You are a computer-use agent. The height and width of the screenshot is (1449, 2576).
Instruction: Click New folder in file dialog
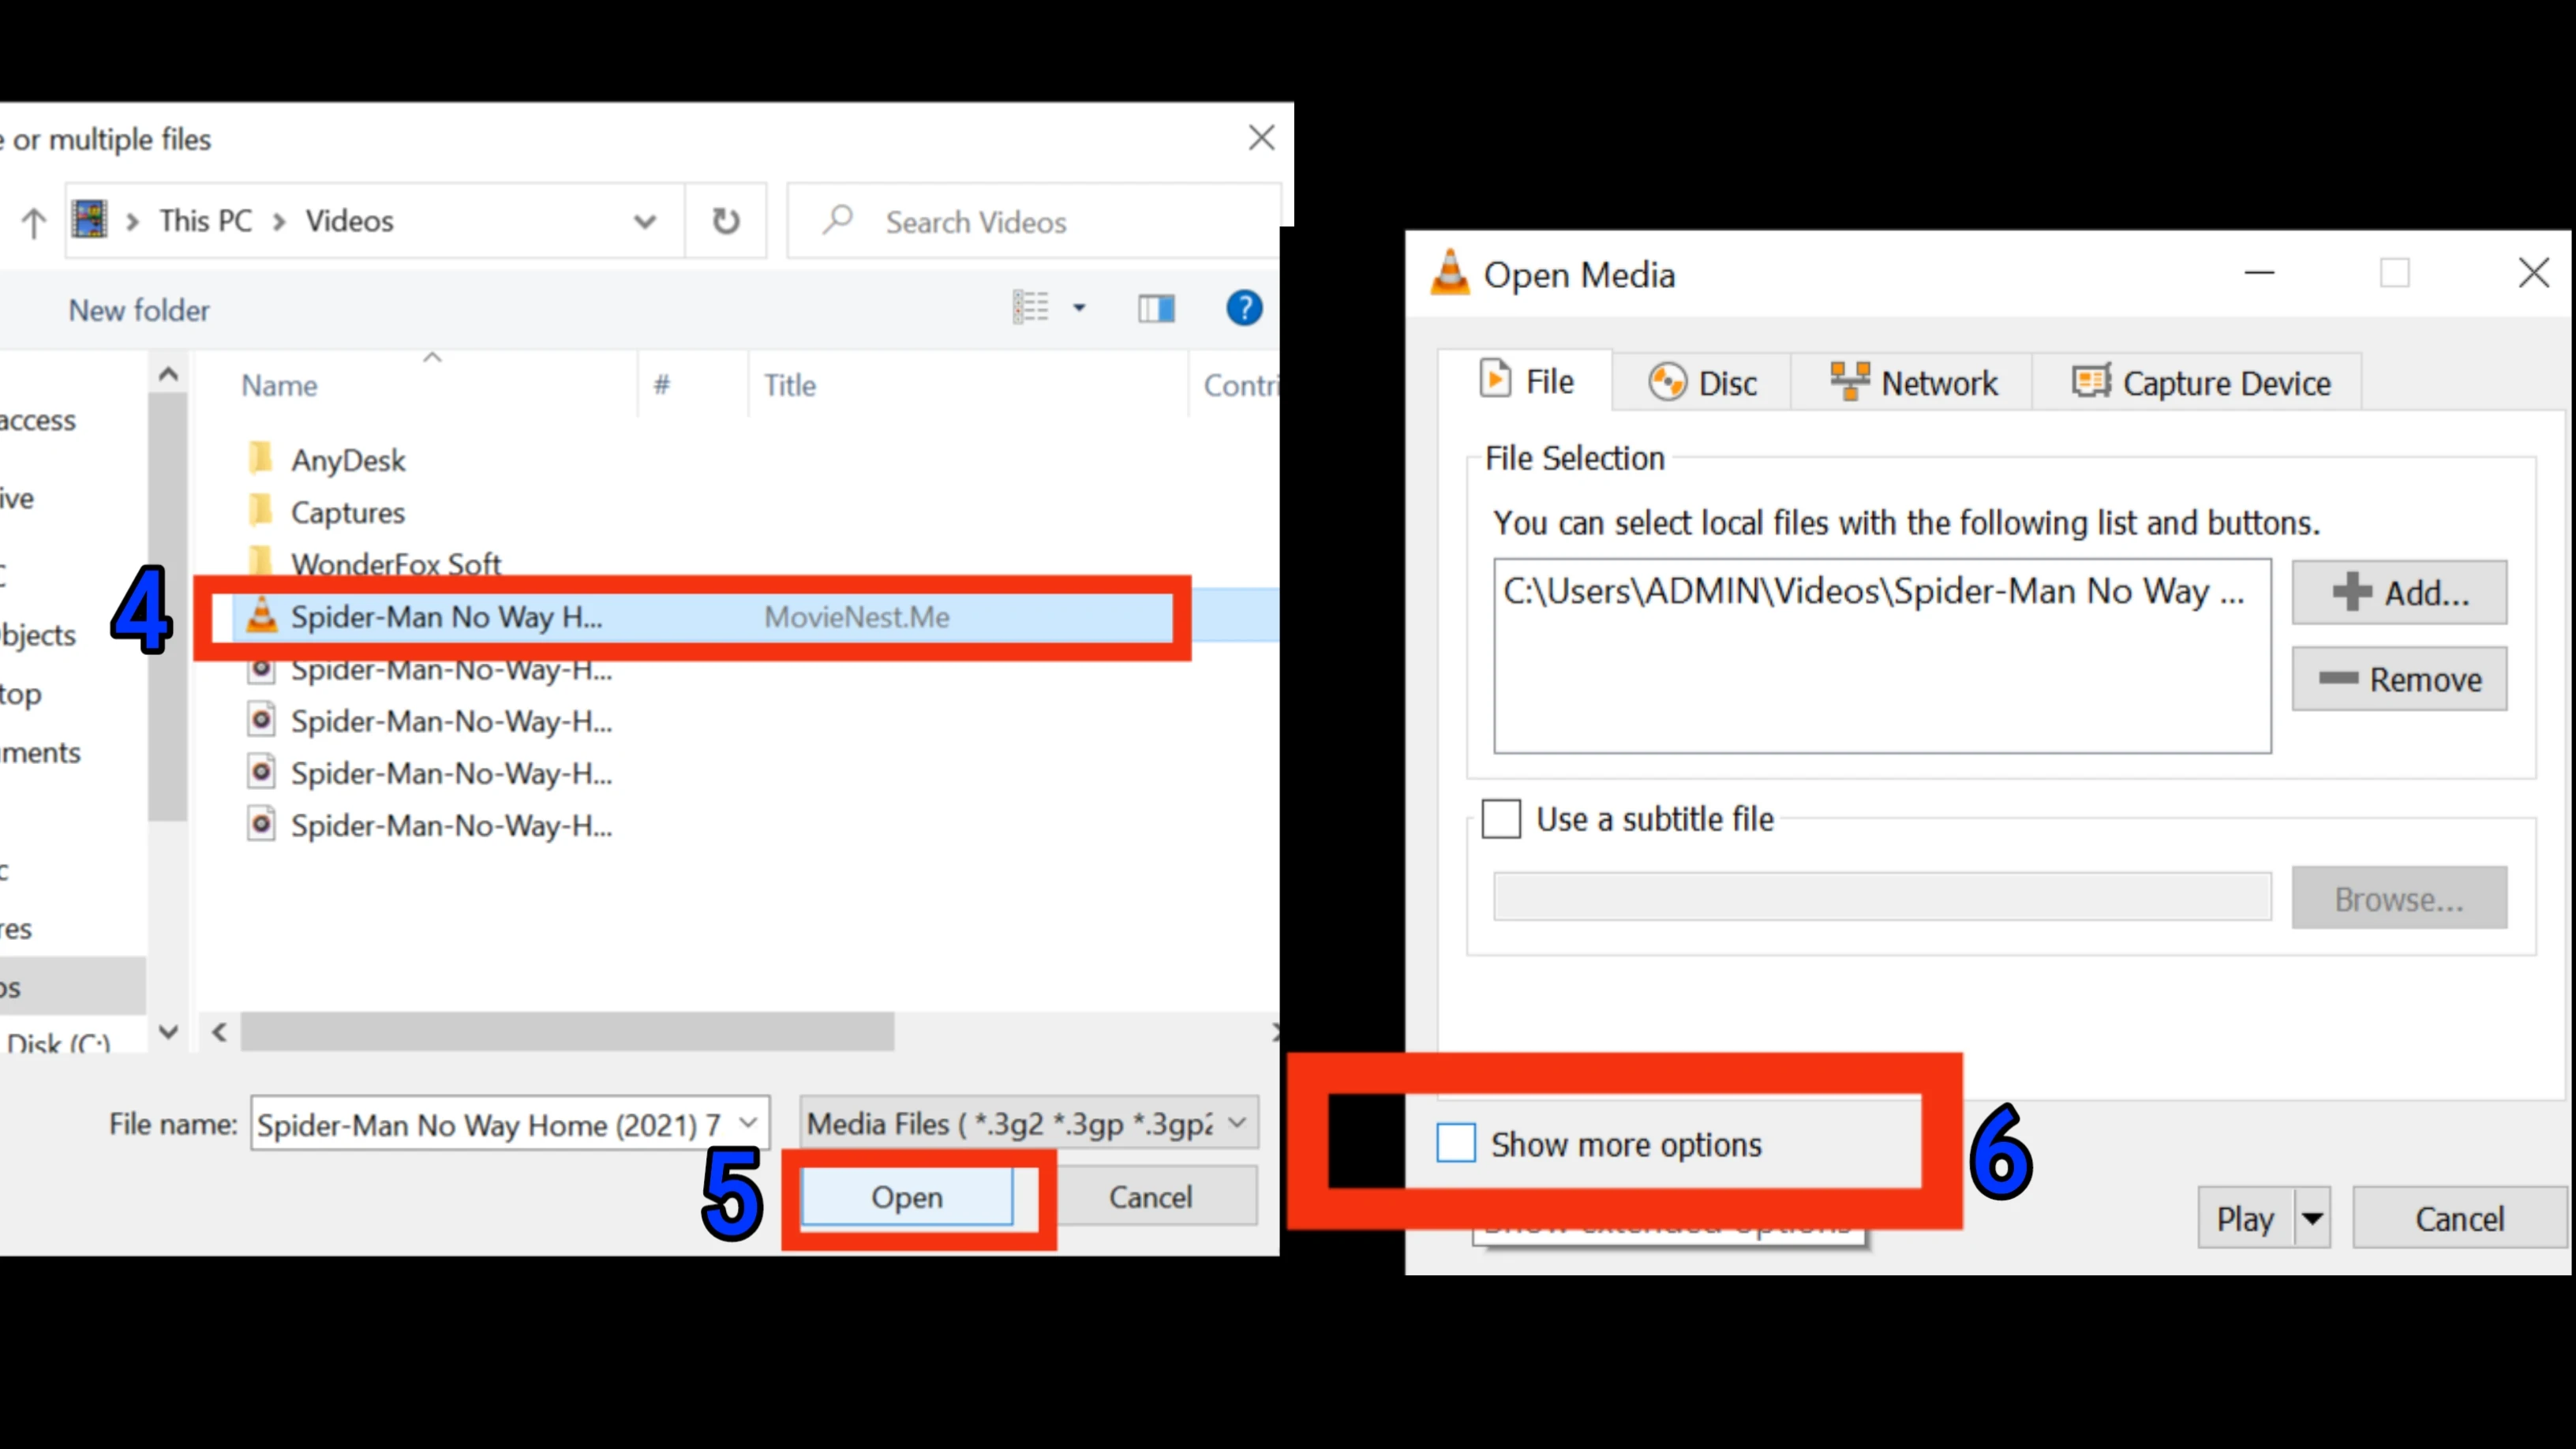(x=139, y=310)
